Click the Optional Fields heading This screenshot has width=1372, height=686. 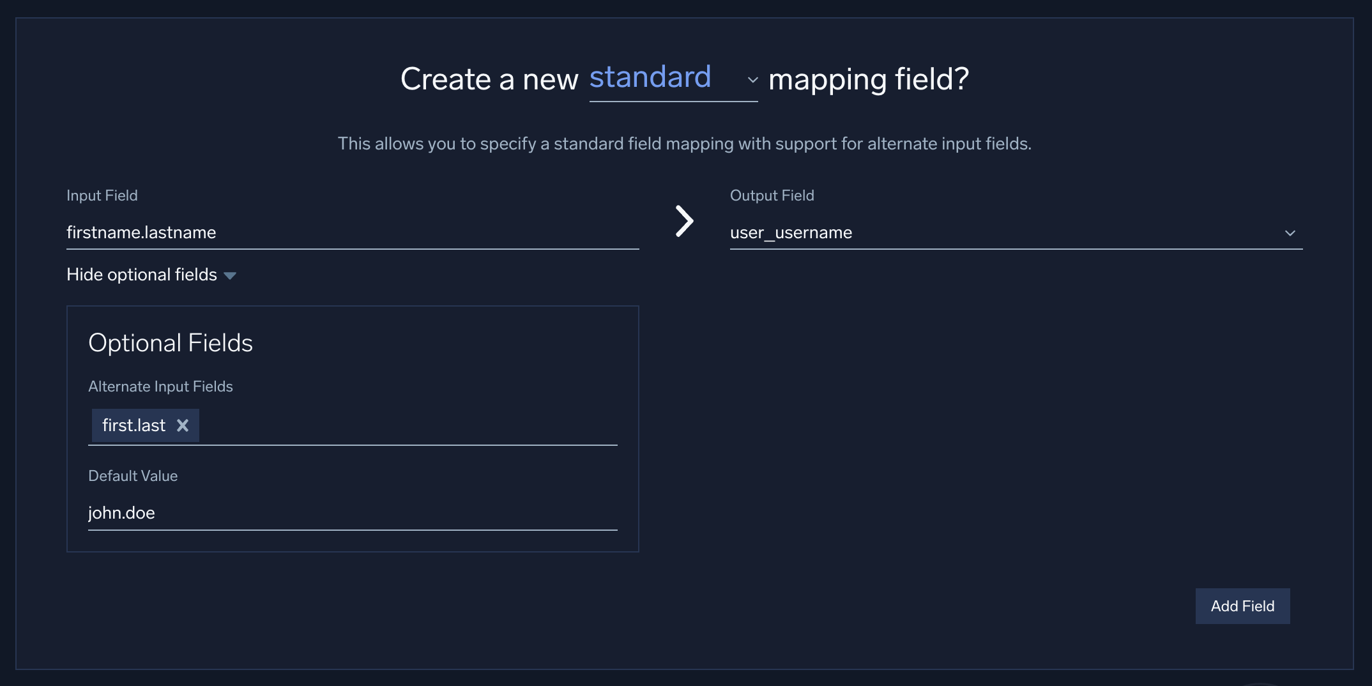[x=170, y=343]
